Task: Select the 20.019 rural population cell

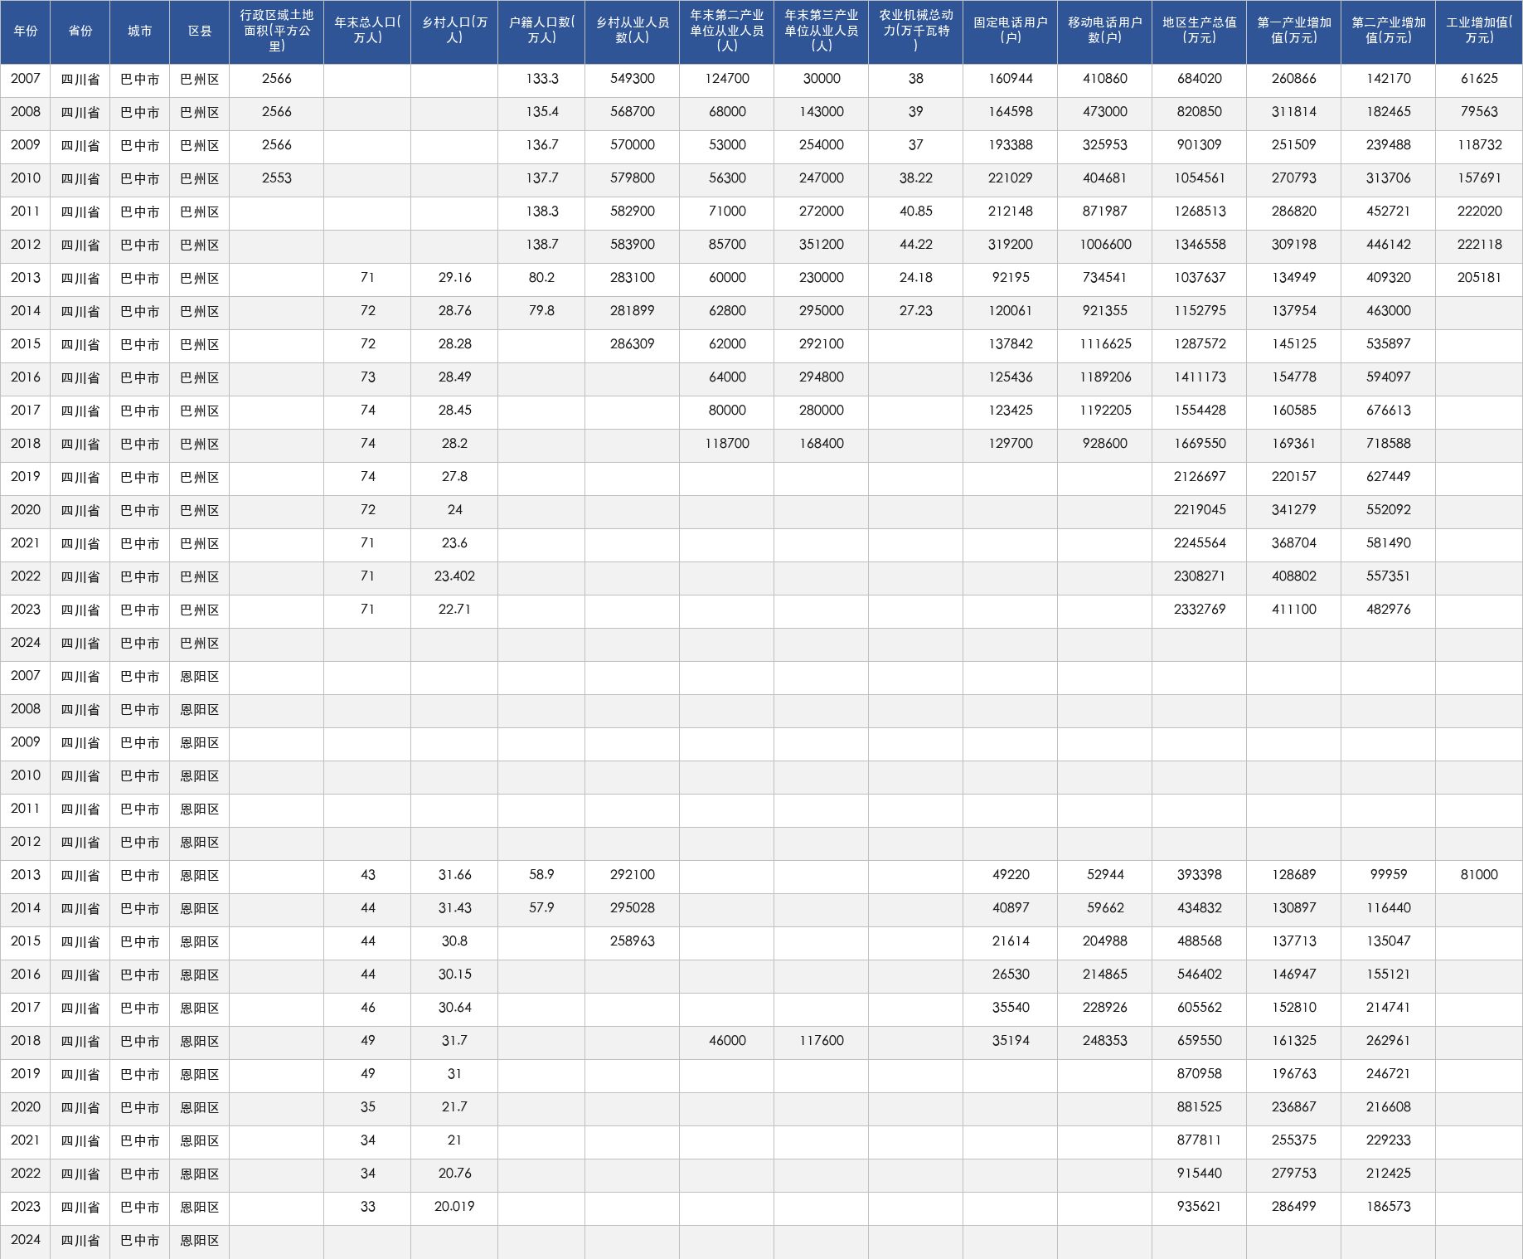Action: coord(454,1208)
